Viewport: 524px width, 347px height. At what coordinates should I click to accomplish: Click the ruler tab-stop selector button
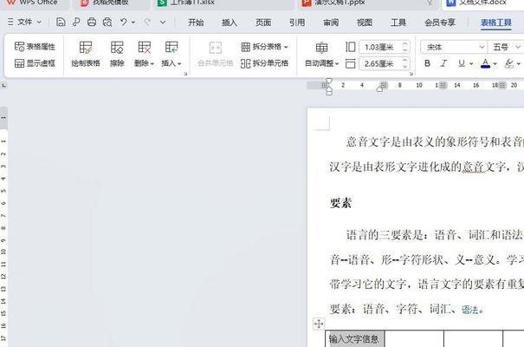(x=3, y=86)
